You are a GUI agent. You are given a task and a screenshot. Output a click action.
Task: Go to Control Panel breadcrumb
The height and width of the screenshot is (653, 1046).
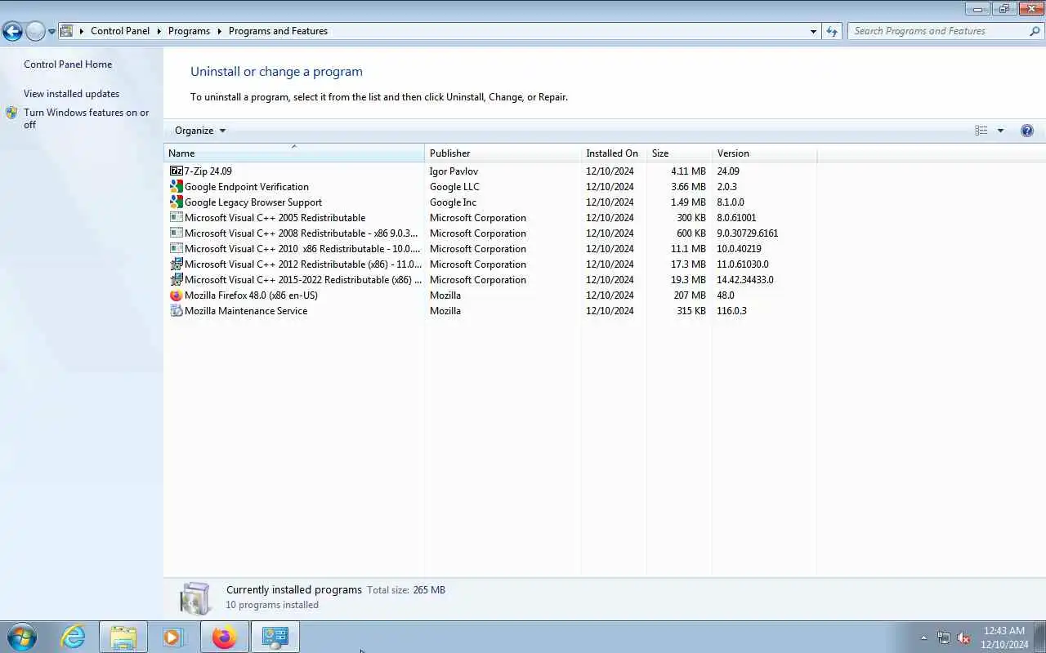pyautogui.click(x=120, y=31)
